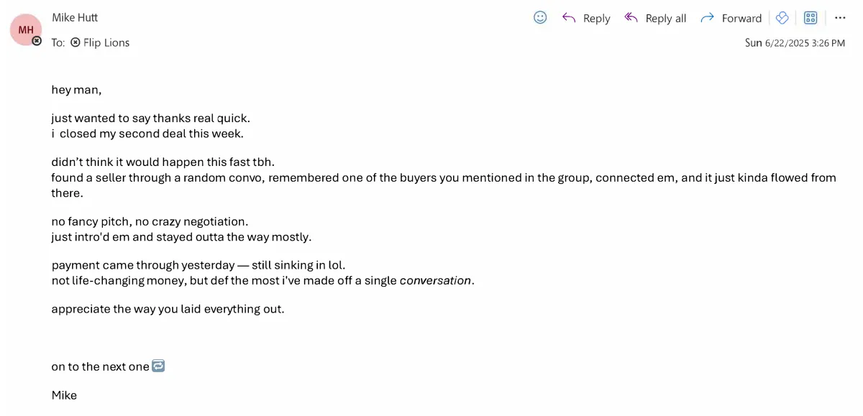Click the repeat emoji after "next one"

coord(158,366)
